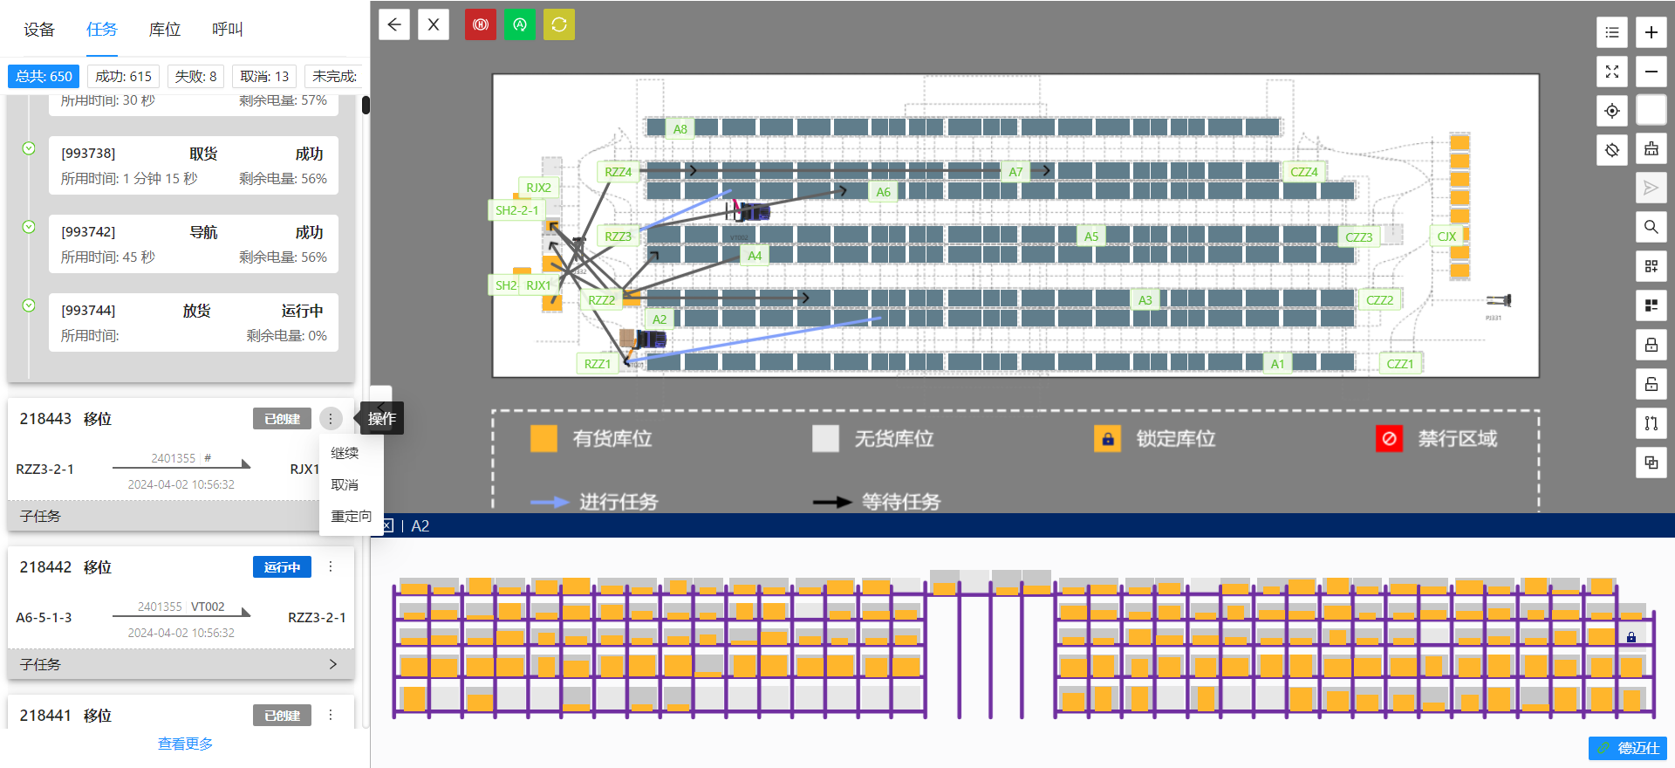Select subtask card 993742 导航
This screenshot has width=1675, height=768.
coord(194,244)
